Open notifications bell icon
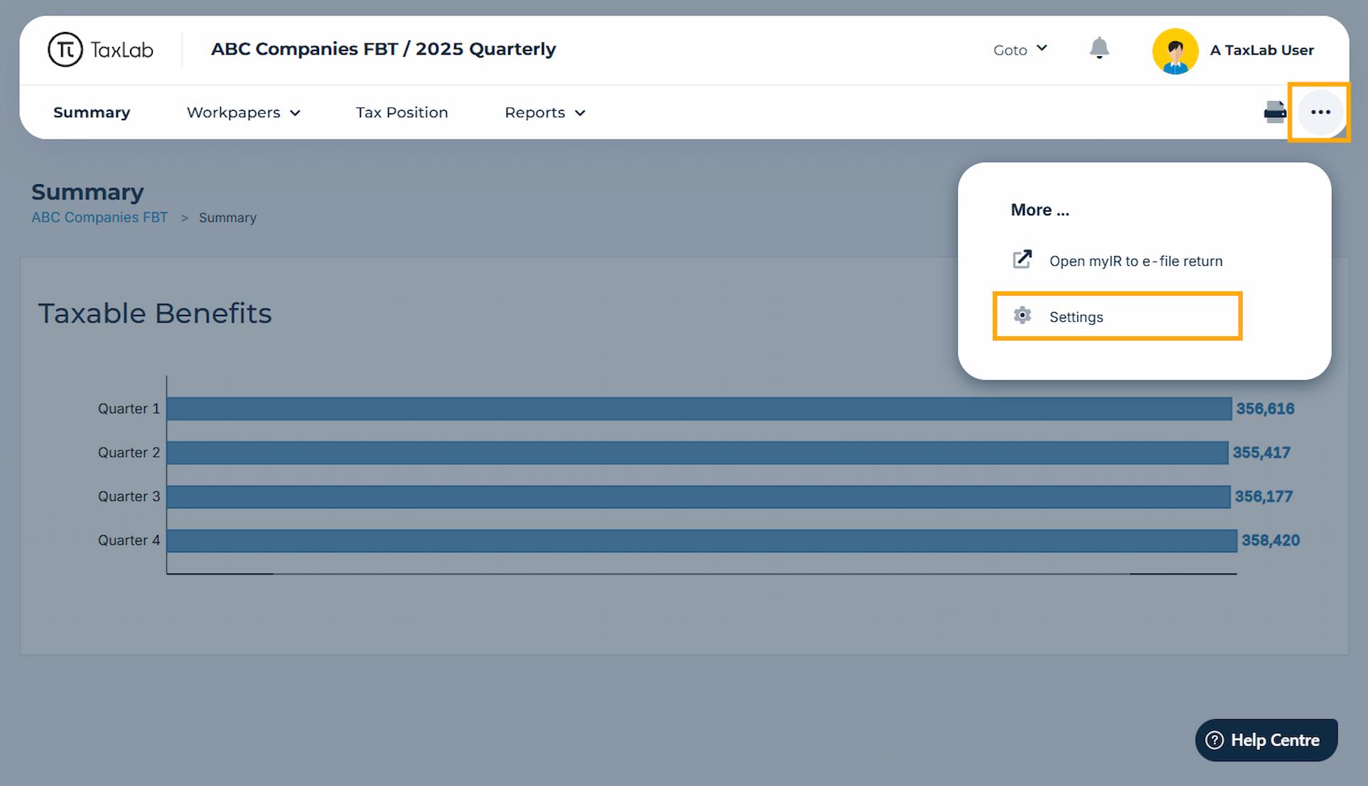This screenshot has width=1368, height=786. coord(1099,48)
